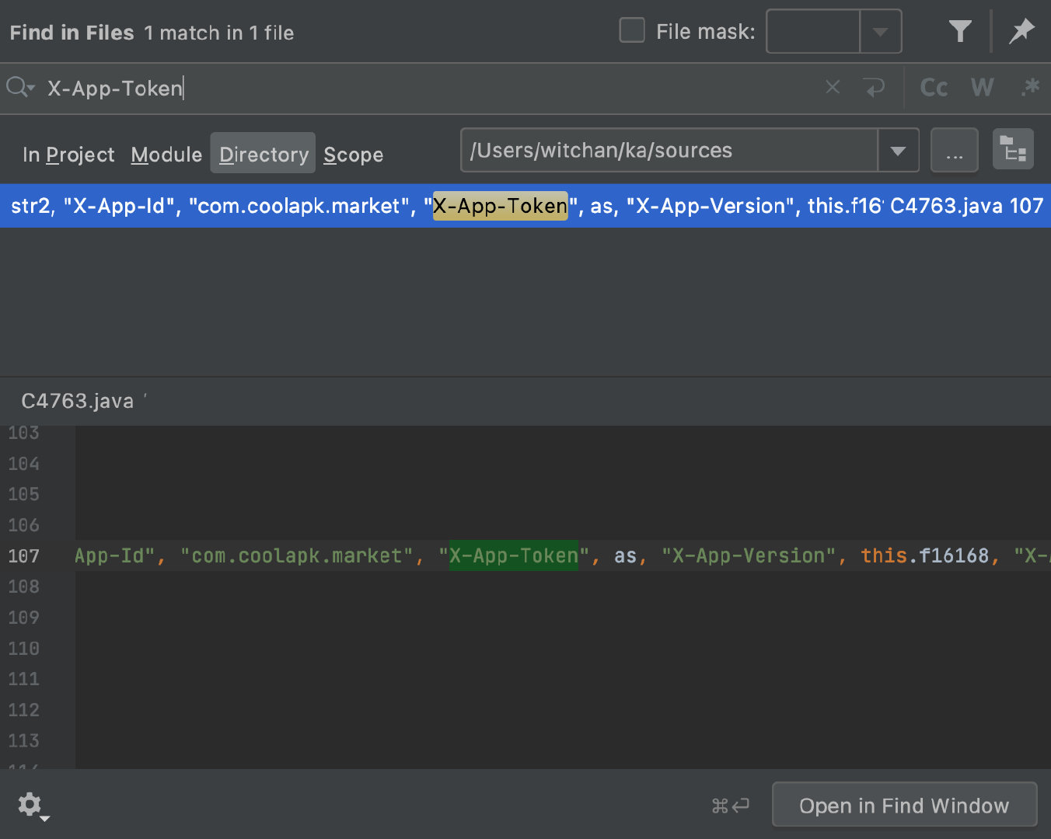Open settings gear options menu
The width and height of the screenshot is (1051, 839).
[31, 805]
